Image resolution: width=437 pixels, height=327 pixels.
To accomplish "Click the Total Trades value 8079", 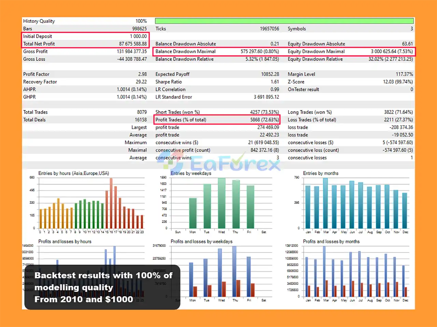I will coord(142,112).
